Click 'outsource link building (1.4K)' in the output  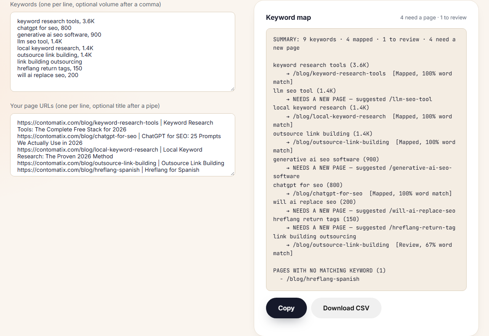pyautogui.click(x=322, y=133)
